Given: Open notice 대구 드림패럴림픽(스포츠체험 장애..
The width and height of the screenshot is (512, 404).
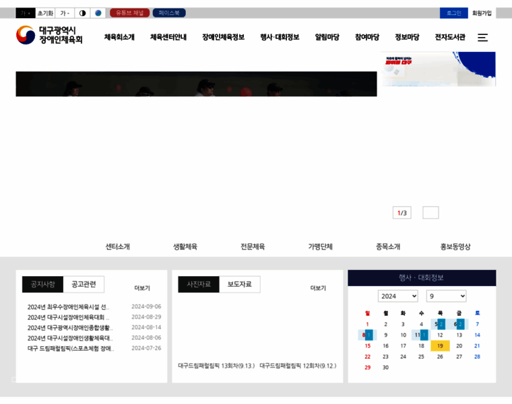Looking at the screenshot, I should coord(71,349).
